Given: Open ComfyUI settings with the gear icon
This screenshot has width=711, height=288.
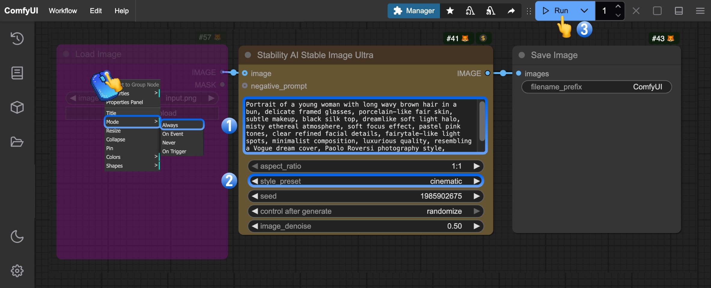Looking at the screenshot, I should pyautogui.click(x=17, y=271).
